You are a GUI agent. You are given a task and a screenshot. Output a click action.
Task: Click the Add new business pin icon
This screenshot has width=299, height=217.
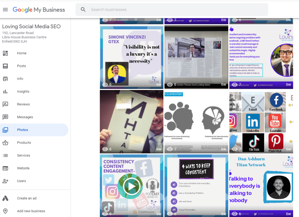point(5,211)
